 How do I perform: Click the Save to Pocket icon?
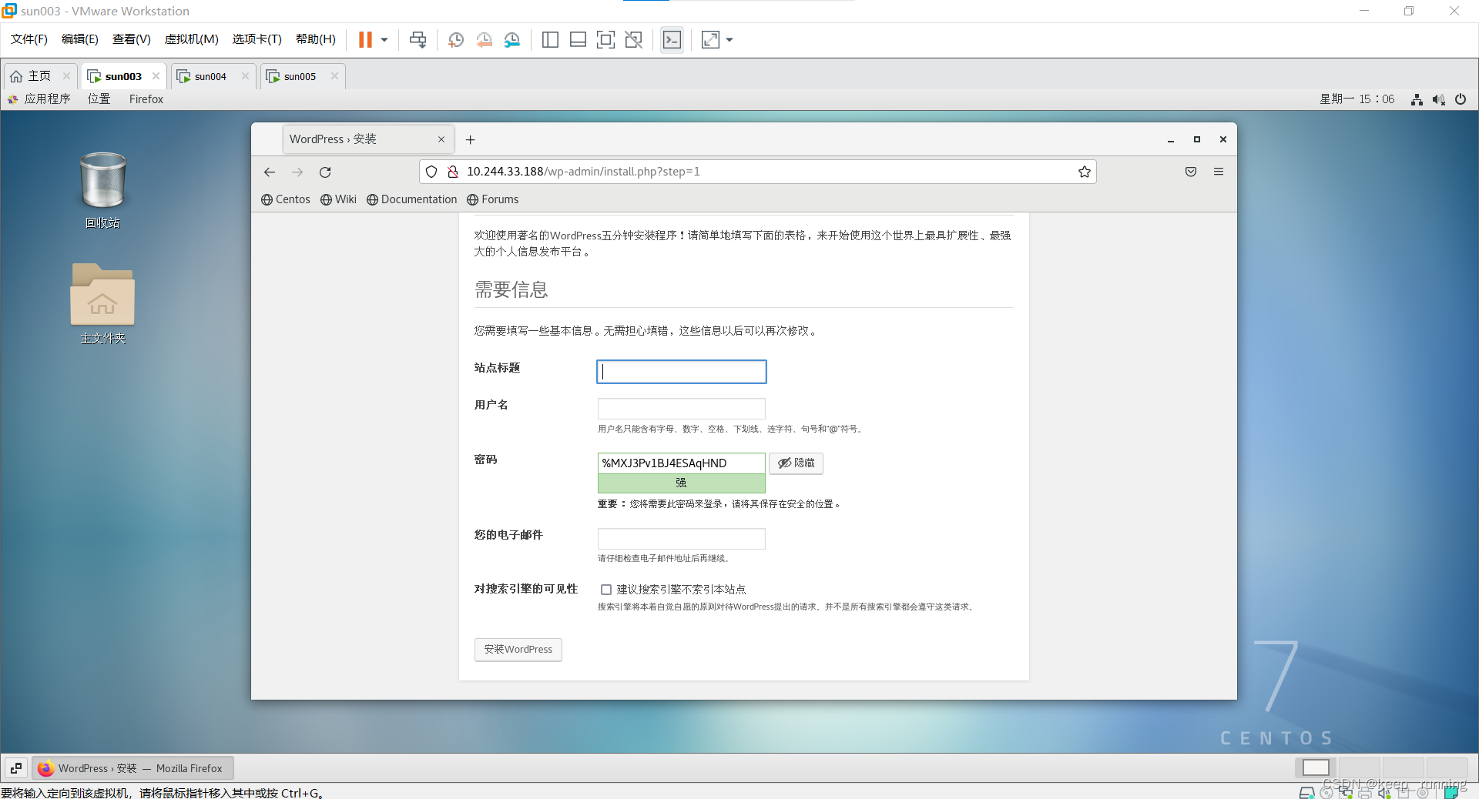tap(1191, 172)
